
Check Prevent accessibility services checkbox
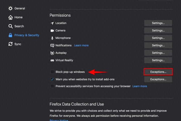pos(52,86)
